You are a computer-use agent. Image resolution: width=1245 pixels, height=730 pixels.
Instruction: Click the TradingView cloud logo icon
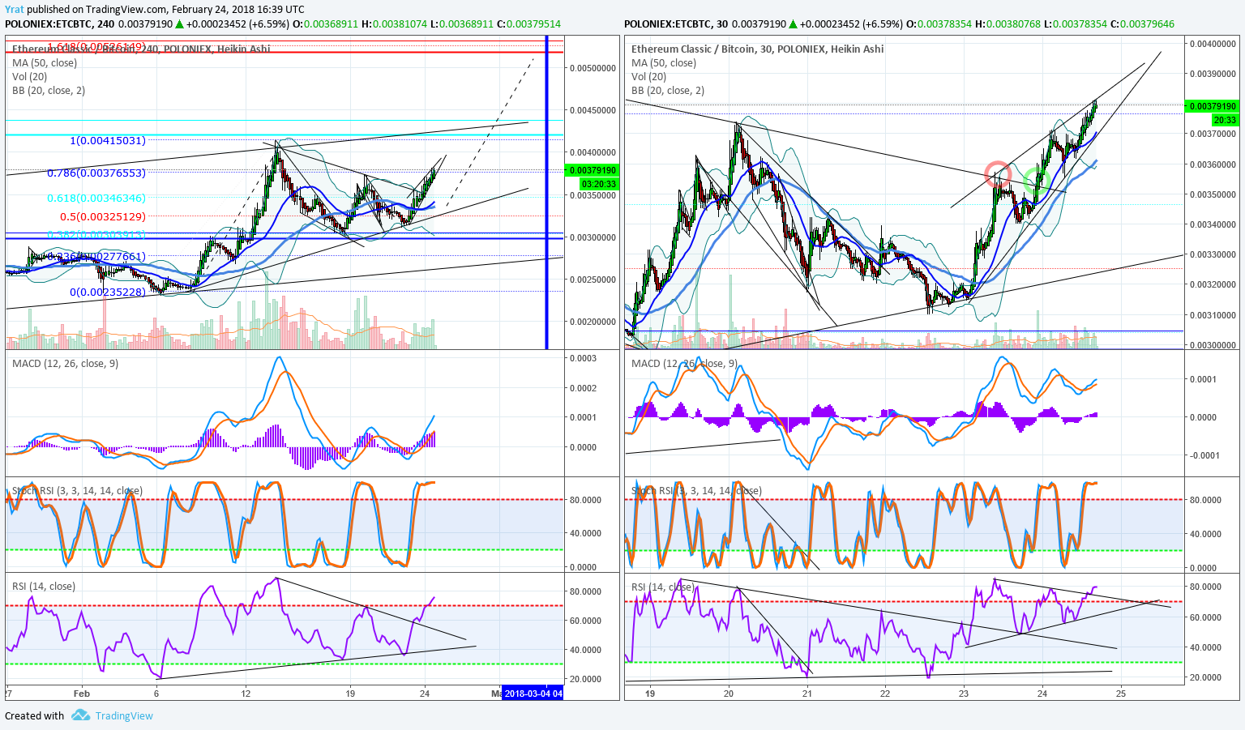[80, 715]
